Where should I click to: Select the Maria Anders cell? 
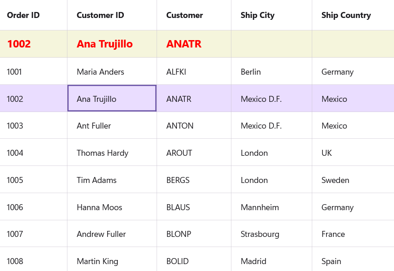point(100,72)
